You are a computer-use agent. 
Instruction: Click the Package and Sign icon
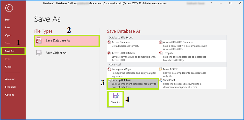pyautogui.click(x=109, y=69)
